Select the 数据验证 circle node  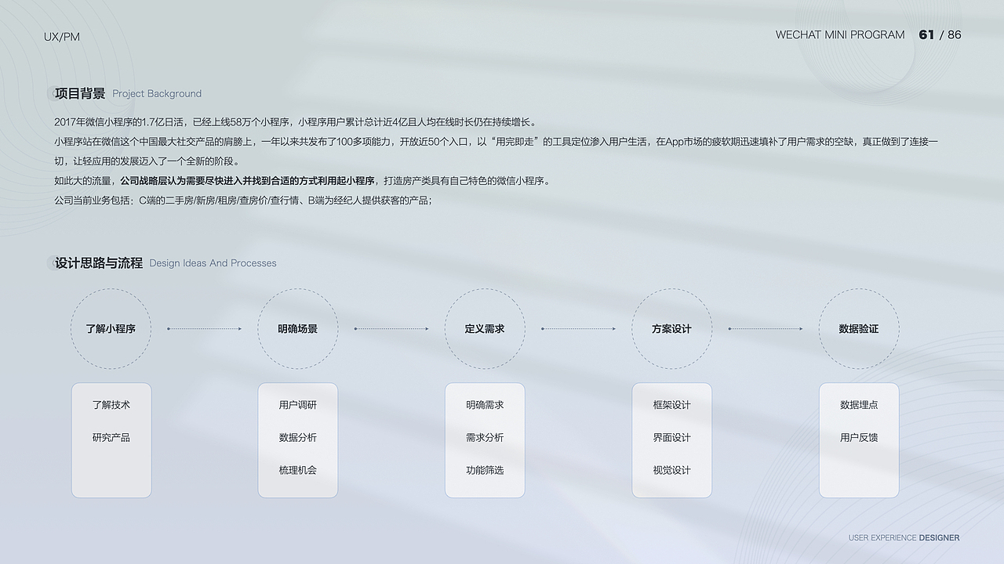[x=859, y=329]
